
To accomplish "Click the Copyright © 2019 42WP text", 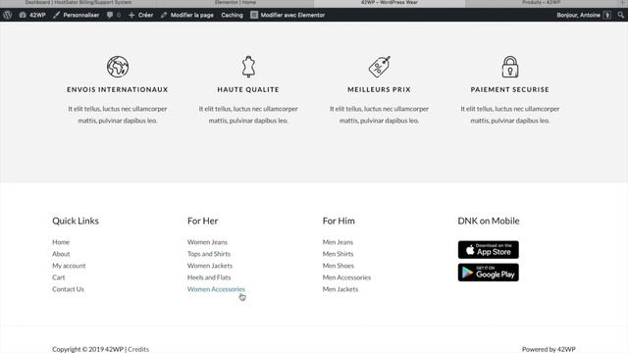I will click(x=87, y=349).
